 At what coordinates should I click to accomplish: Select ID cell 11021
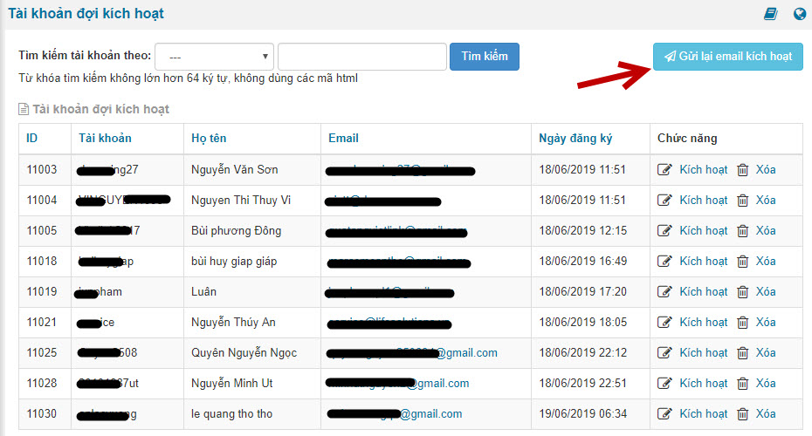(41, 323)
